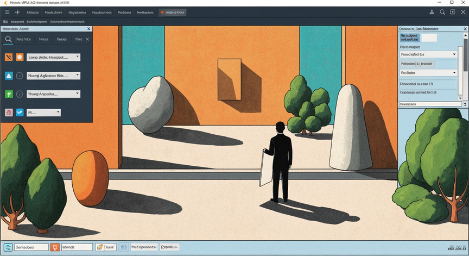The height and width of the screenshot is (256, 469).
Task: Click the blue bird icon in the left panel's last row
Action: tap(20, 113)
